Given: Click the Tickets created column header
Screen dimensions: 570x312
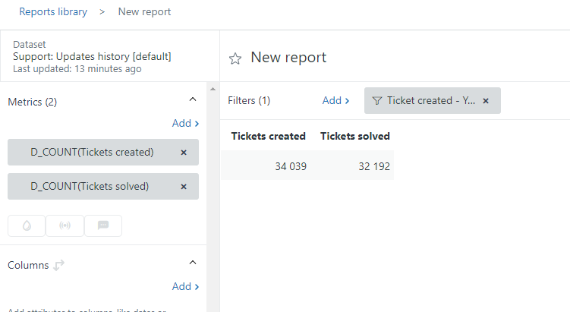Looking at the screenshot, I should 268,137.
